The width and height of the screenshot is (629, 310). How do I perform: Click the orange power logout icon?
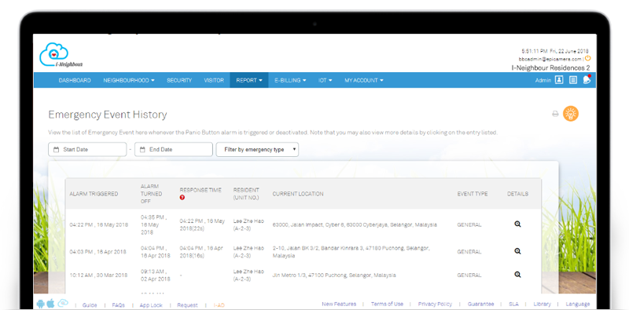[x=587, y=59]
